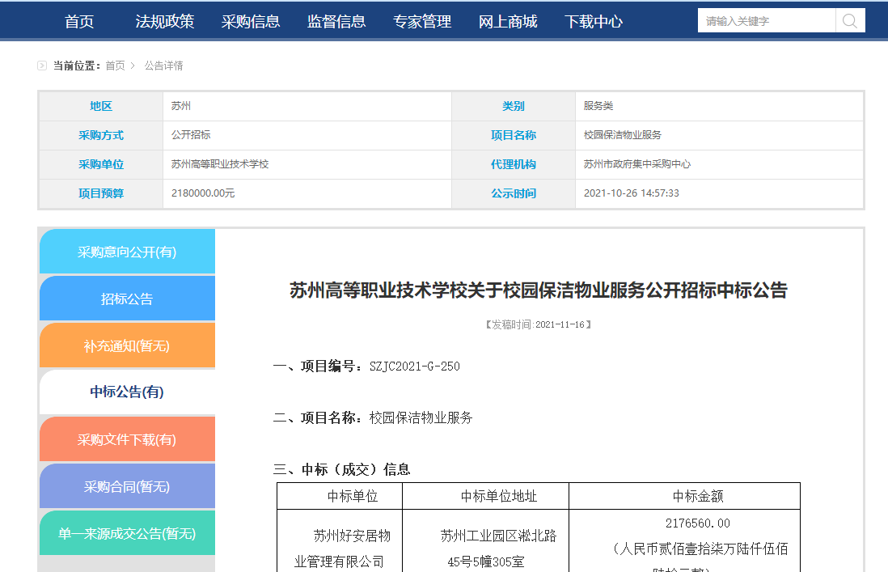This screenshot has width=888, height=572.
Task: Open the 下载中心 navigation menu
Action: click(x=594, y=22)
